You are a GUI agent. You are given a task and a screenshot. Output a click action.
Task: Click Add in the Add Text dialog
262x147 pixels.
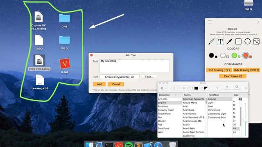point(99,84)
